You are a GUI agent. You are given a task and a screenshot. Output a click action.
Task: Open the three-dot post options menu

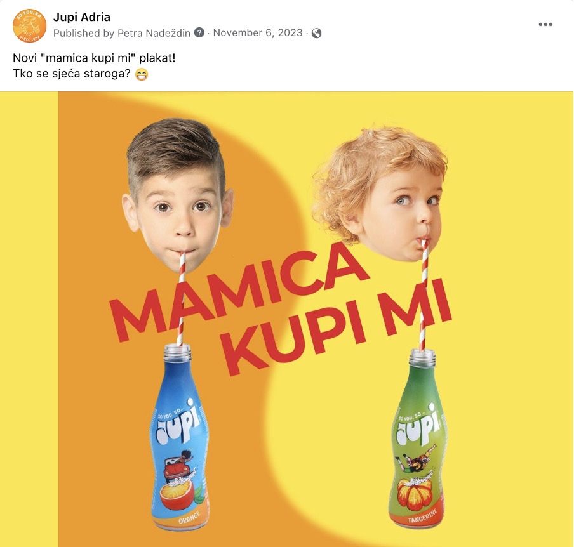pos(545,25)
